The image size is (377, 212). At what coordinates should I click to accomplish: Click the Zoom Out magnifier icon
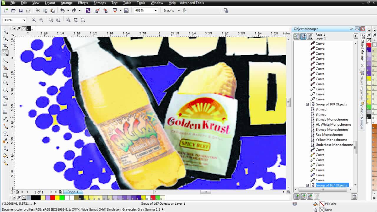point(41,20)
